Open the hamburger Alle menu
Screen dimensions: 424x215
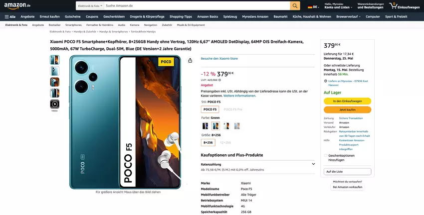tap(10, 16)
